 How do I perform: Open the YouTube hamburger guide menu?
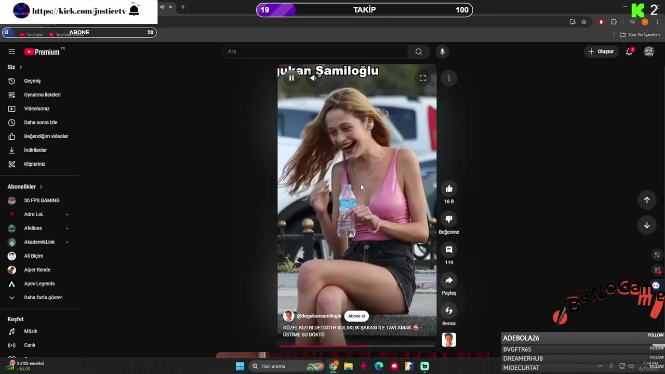(11, 51)
